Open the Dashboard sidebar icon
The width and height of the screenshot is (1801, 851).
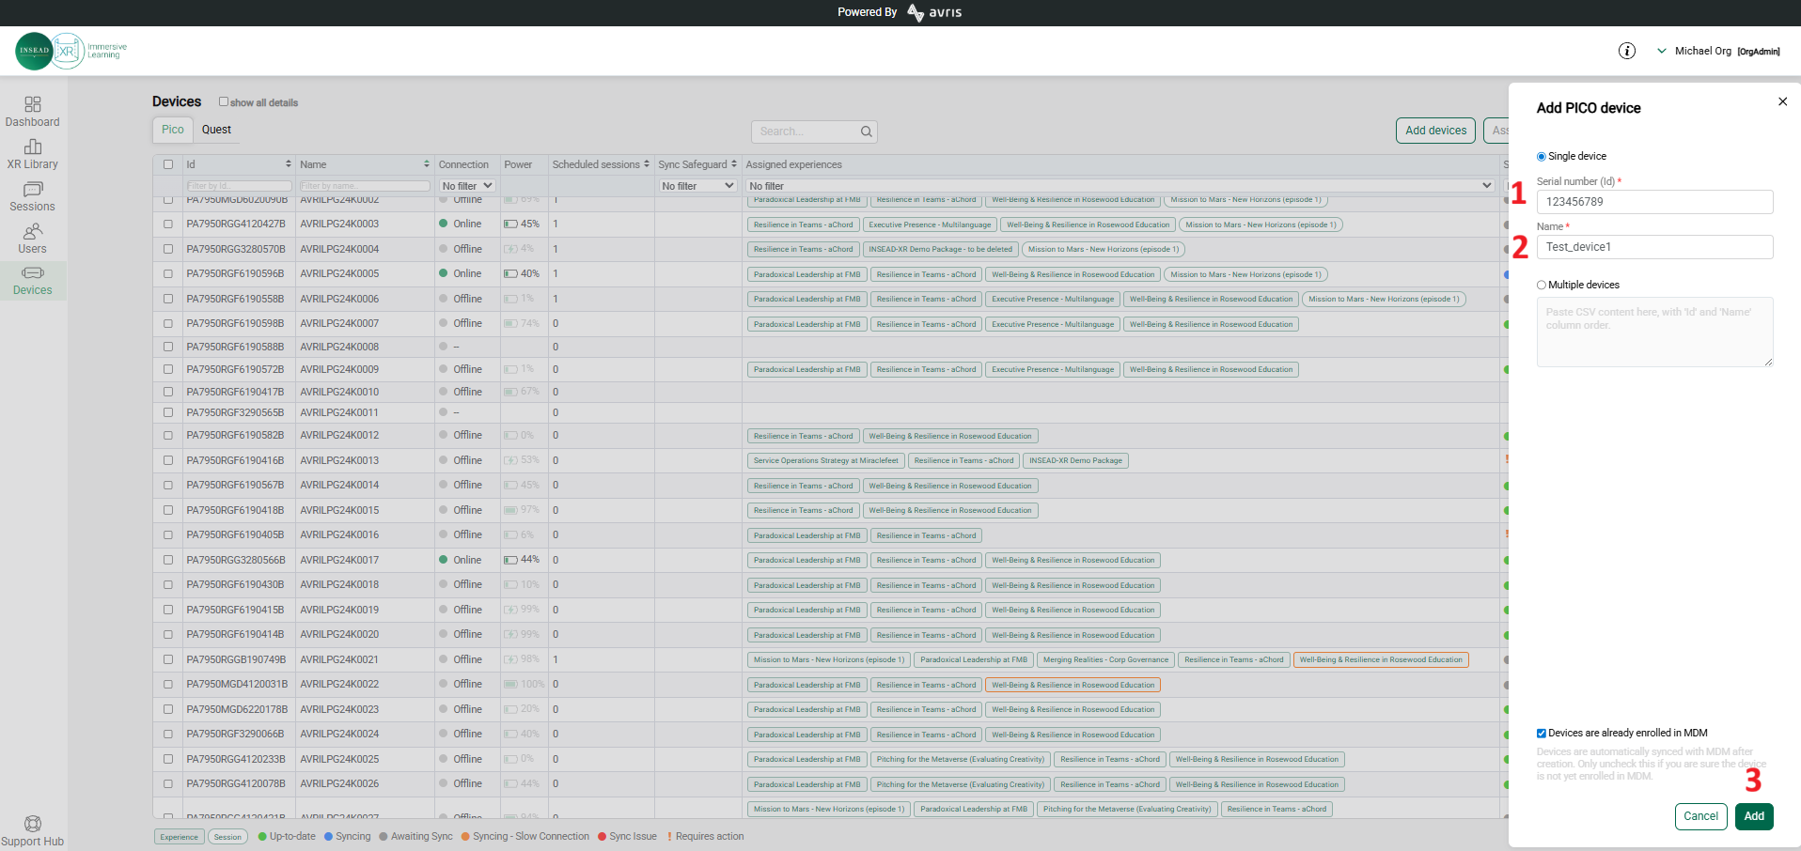[x=33, y=104]
